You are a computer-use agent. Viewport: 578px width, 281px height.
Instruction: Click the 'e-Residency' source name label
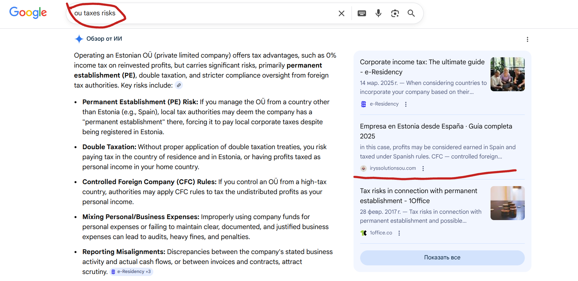pyautogui.click(x=384, y=104)
